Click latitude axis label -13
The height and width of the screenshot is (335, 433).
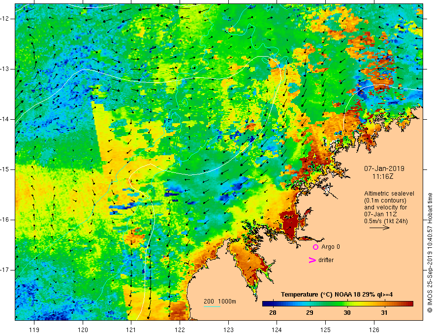point(5,69)
